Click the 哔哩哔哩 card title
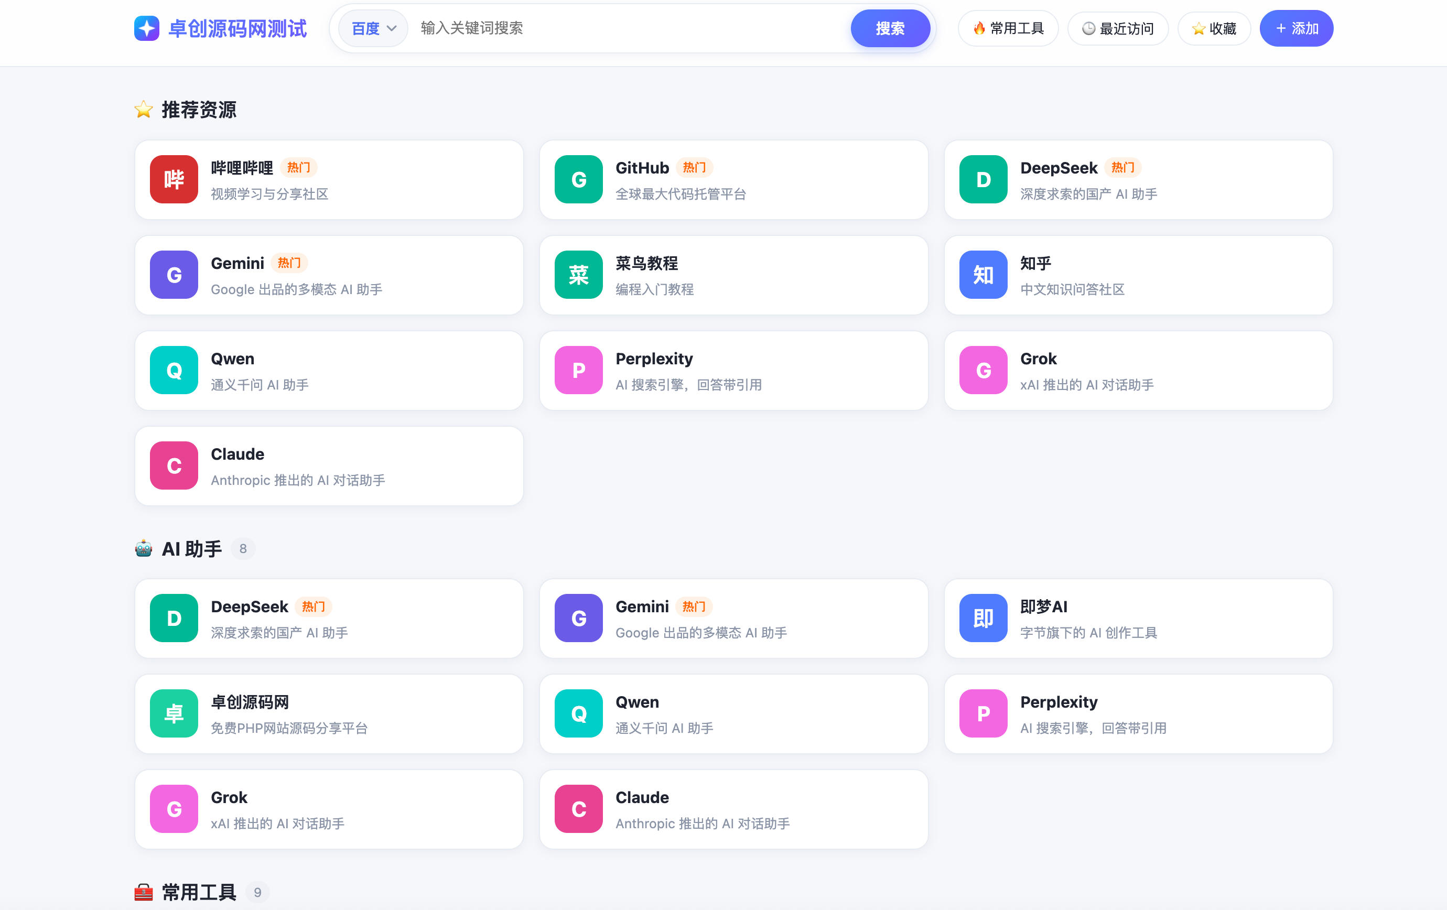Screen dimensions: 1447x910 coord(242,168)
